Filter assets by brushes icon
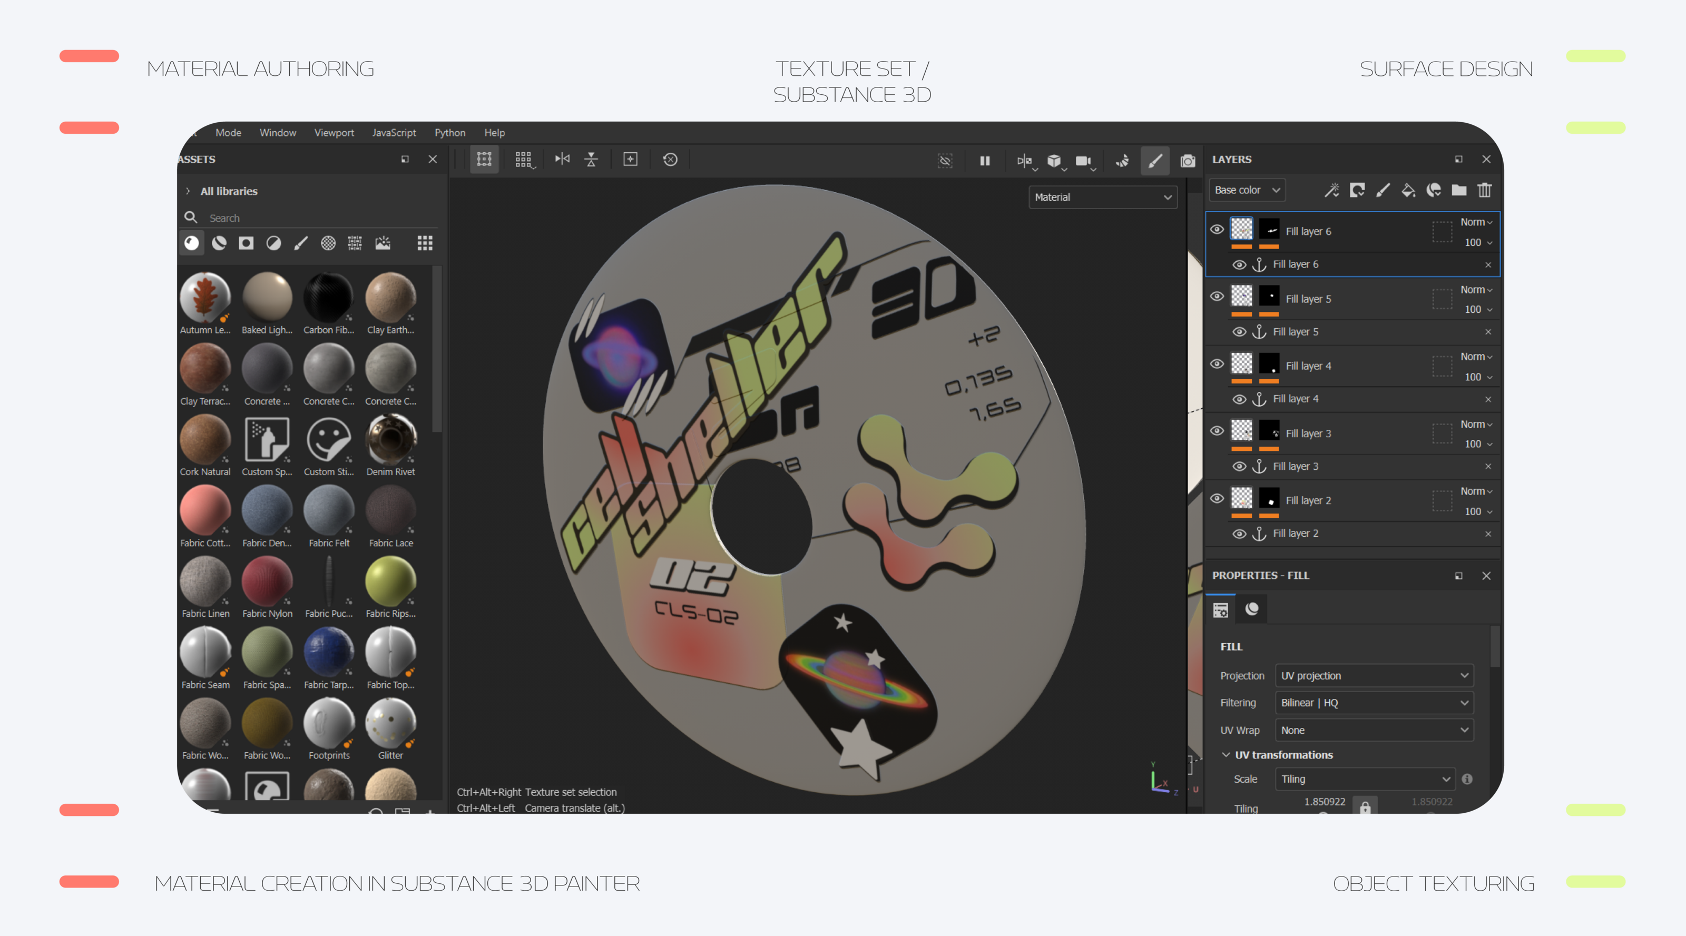 coord(300,243)
